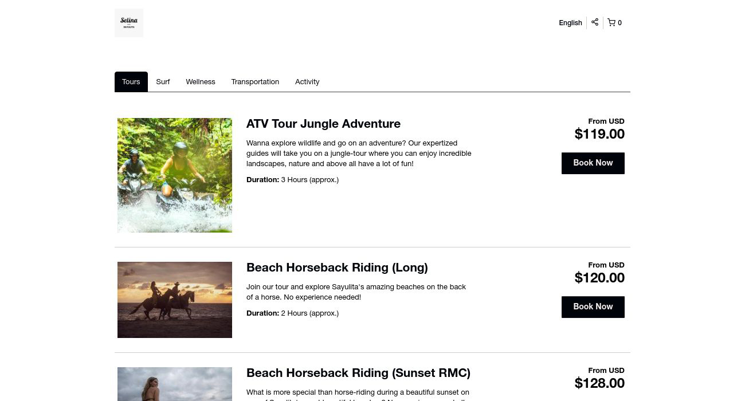Click the ATV Tour jungle thumbnail

175,175
